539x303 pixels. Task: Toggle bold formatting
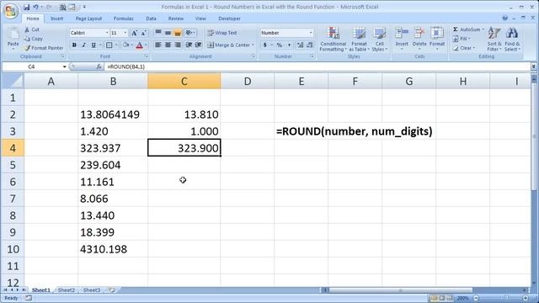tap(74, 45)
